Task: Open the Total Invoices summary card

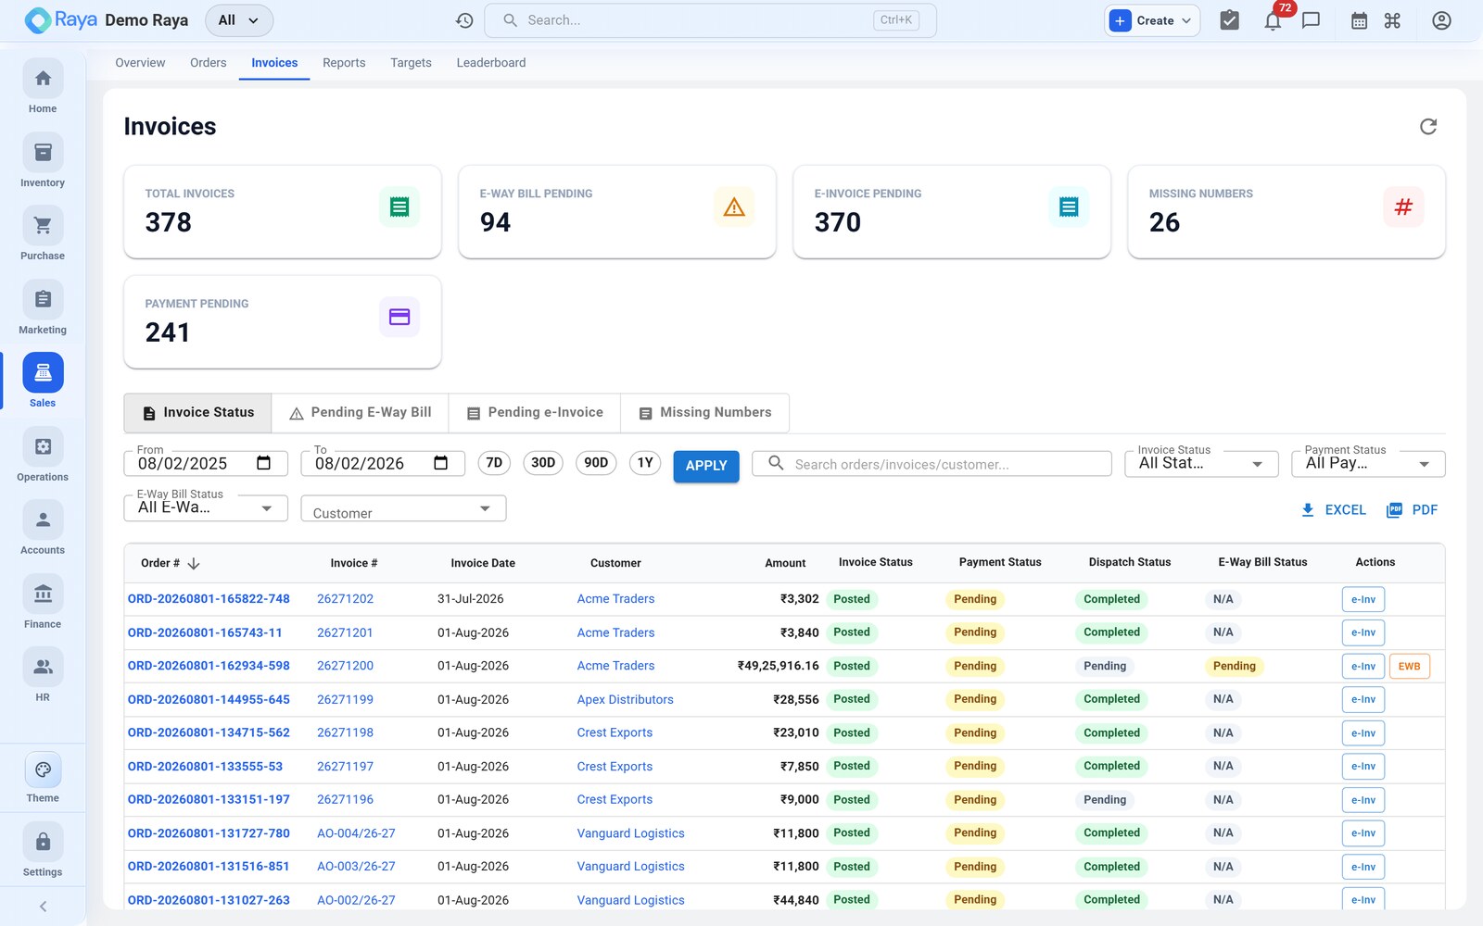Action: click(283, 211)
